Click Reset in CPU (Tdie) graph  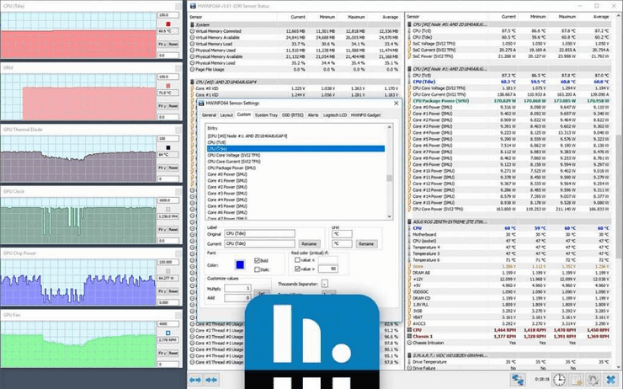(173, 44)
